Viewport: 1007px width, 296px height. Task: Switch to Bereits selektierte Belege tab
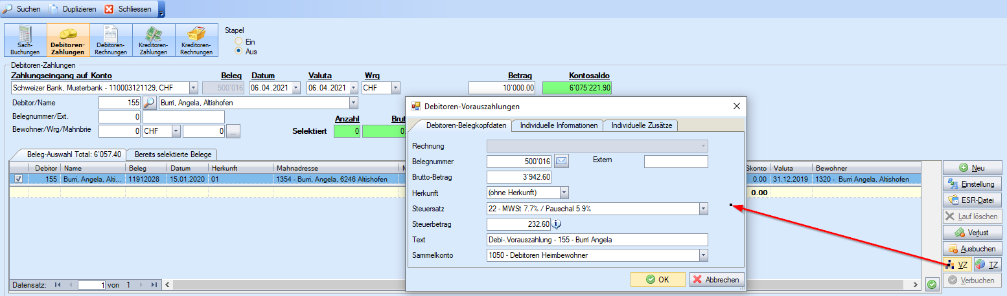[x=172, y=154]
